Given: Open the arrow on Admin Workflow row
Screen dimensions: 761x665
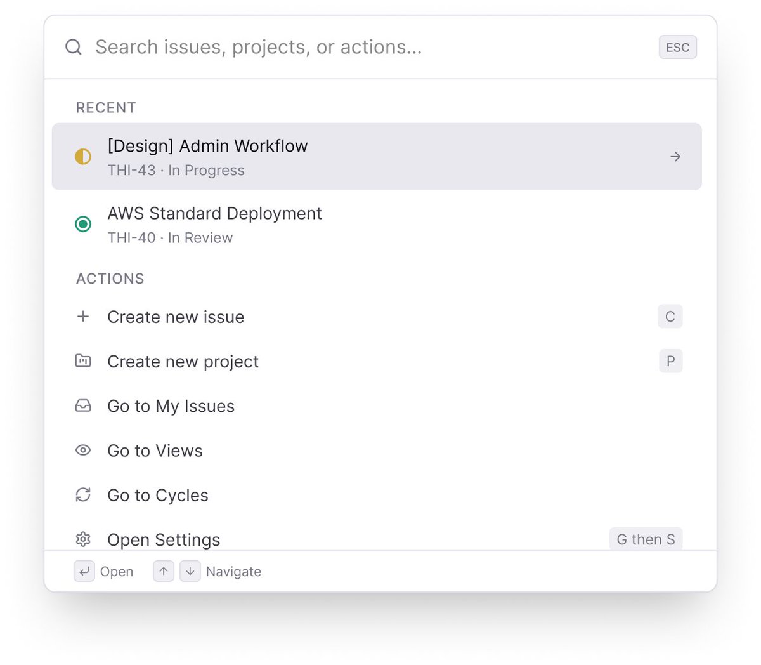Looking at the screenshot, I should (x=675, y=157).
